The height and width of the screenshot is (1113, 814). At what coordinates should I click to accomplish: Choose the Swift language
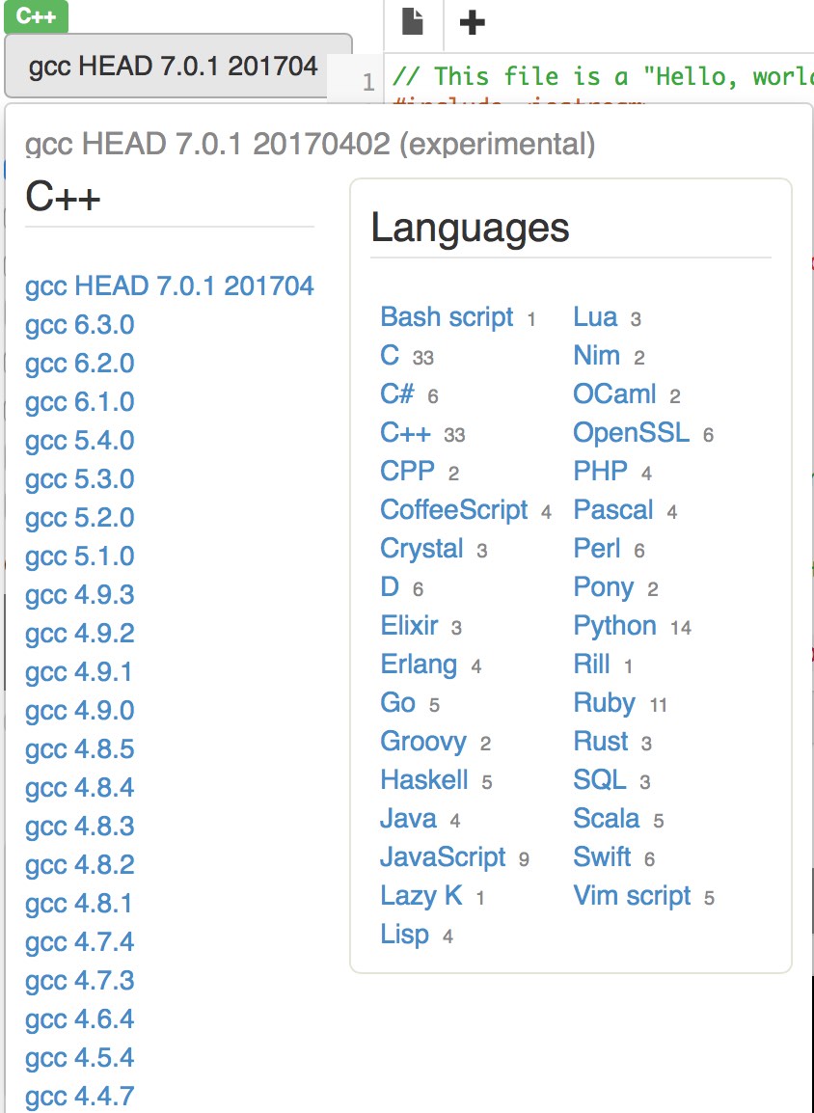(x=603, y=857)
